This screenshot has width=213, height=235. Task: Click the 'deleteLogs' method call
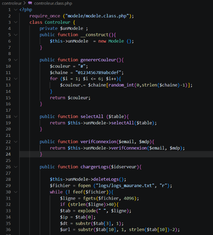tap(106, 179)
